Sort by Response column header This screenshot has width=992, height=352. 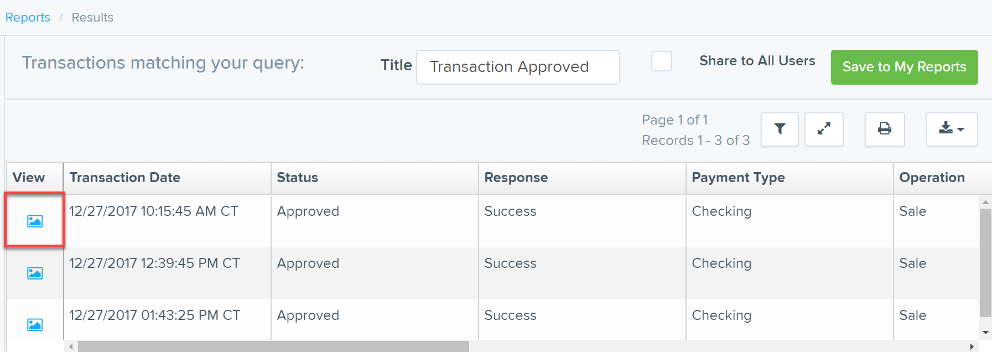(516, 178)
